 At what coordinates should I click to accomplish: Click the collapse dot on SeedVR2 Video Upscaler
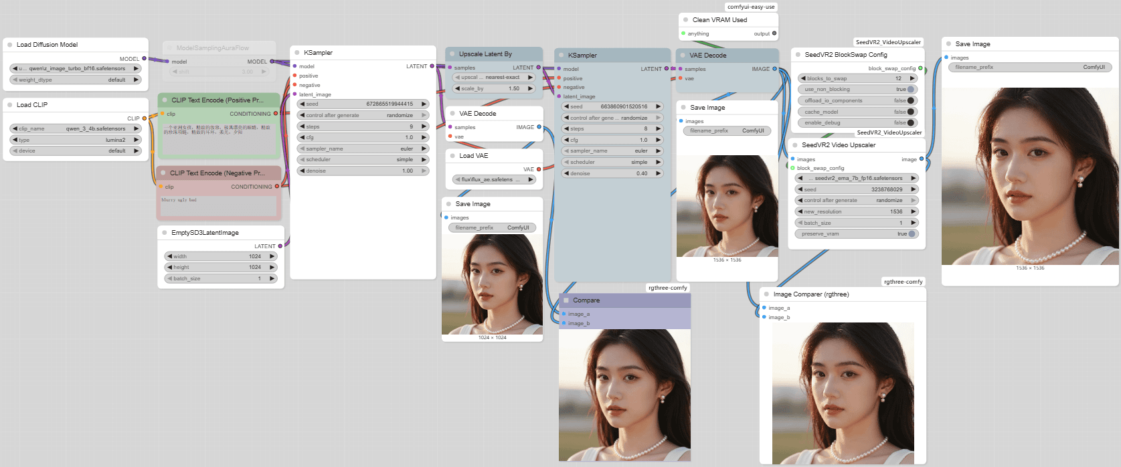(795, 145)
